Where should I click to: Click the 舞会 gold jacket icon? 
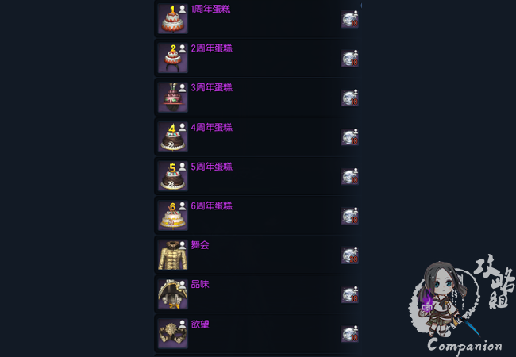173,255
